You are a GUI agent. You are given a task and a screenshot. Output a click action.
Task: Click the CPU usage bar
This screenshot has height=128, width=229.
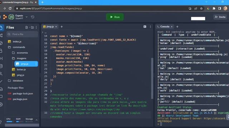tap(10, 122)
